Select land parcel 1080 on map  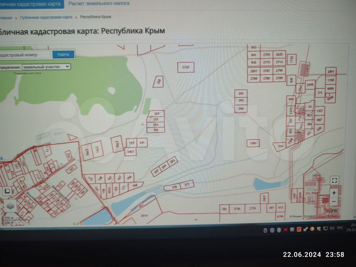click(x=253, y=143)
